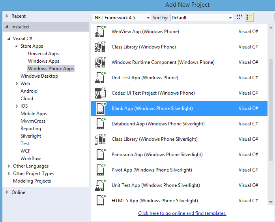Click scrollbar up arrow in template list
Image resolution: width=275 pixels, height=222 pixels.
[x=271, y=27]
